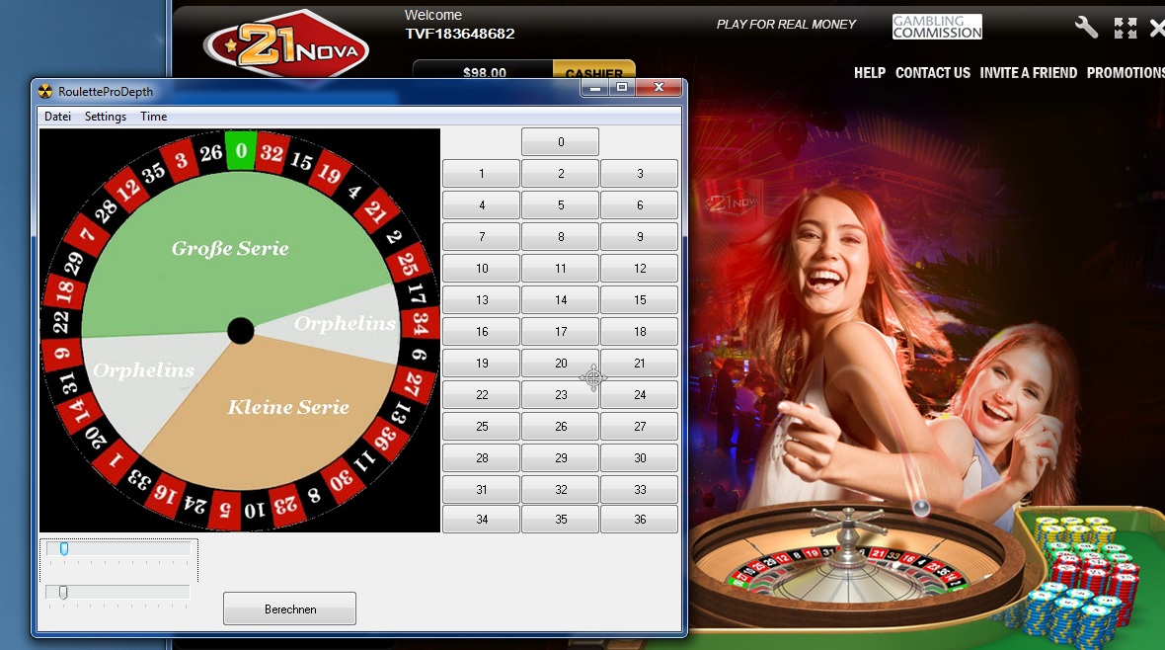
Task: Click green 0 pocket on wheel
Action: click(241, 150)
